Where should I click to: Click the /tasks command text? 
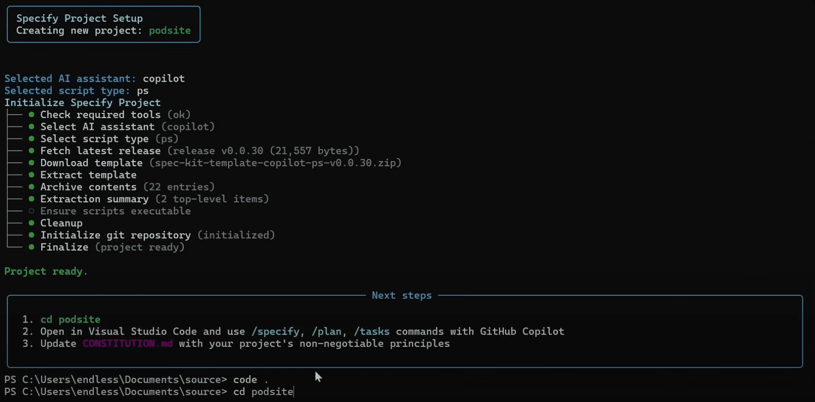point(371,332)
